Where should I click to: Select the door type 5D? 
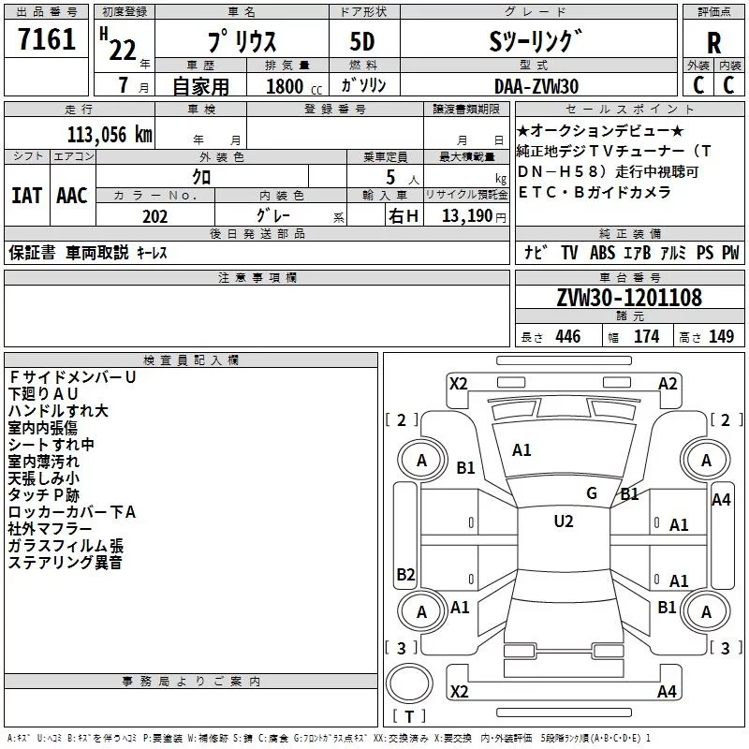pos(362,41)
